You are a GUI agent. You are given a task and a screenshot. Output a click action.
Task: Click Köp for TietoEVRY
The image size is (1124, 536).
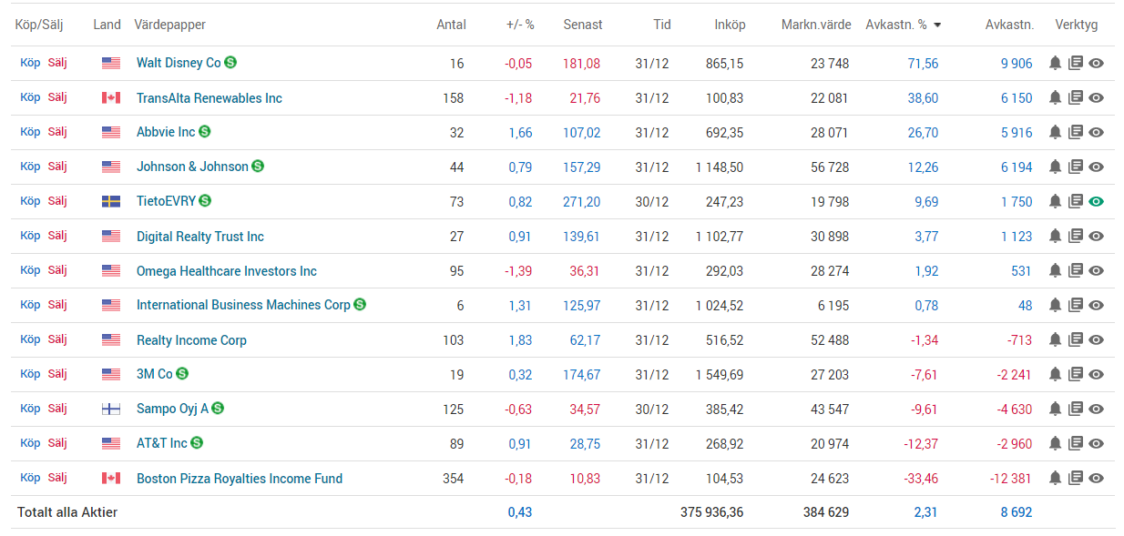pyautogui.click(x=30, y=200)
